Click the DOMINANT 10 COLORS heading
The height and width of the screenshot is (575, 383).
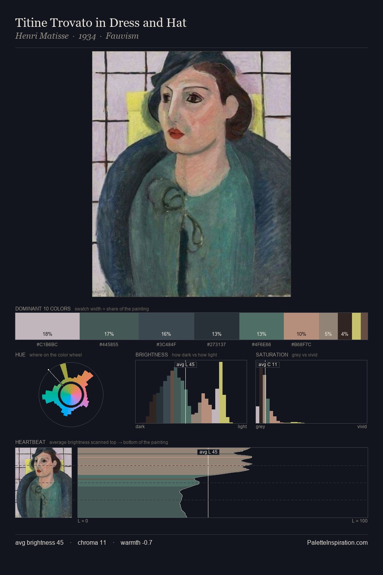click(x=43, y=309)
